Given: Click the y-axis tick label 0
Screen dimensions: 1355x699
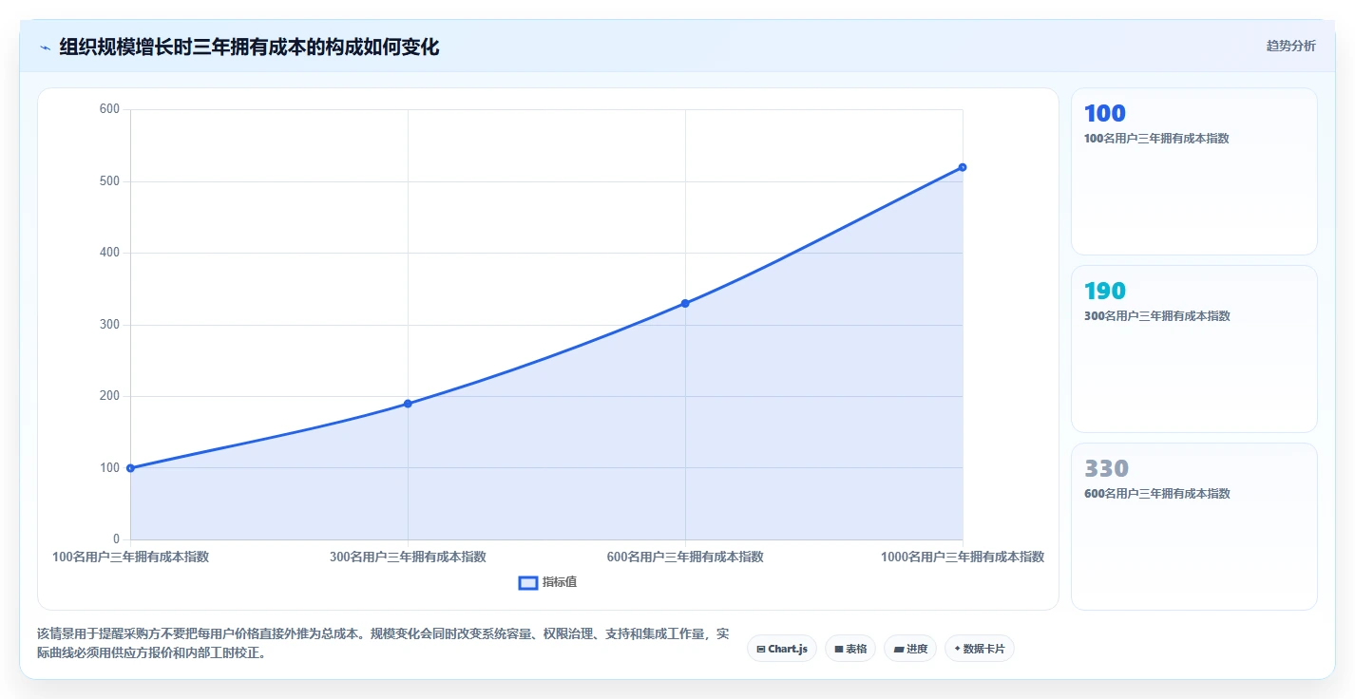Looking at the screenshot, I should point(116,539).
